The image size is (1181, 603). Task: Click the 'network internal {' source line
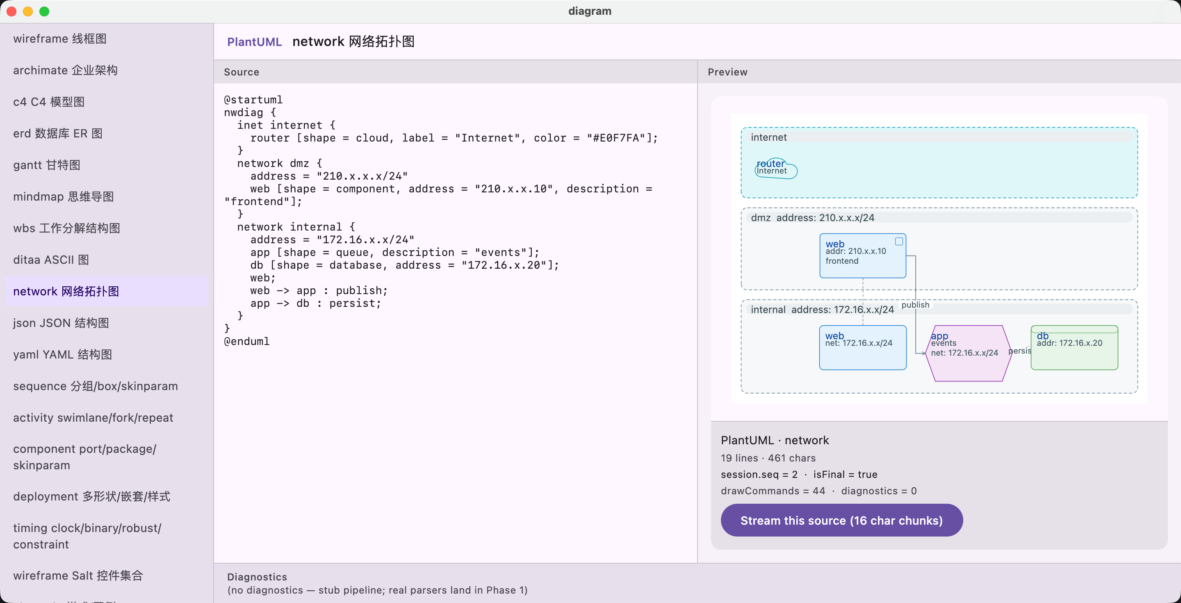(296, 227)
